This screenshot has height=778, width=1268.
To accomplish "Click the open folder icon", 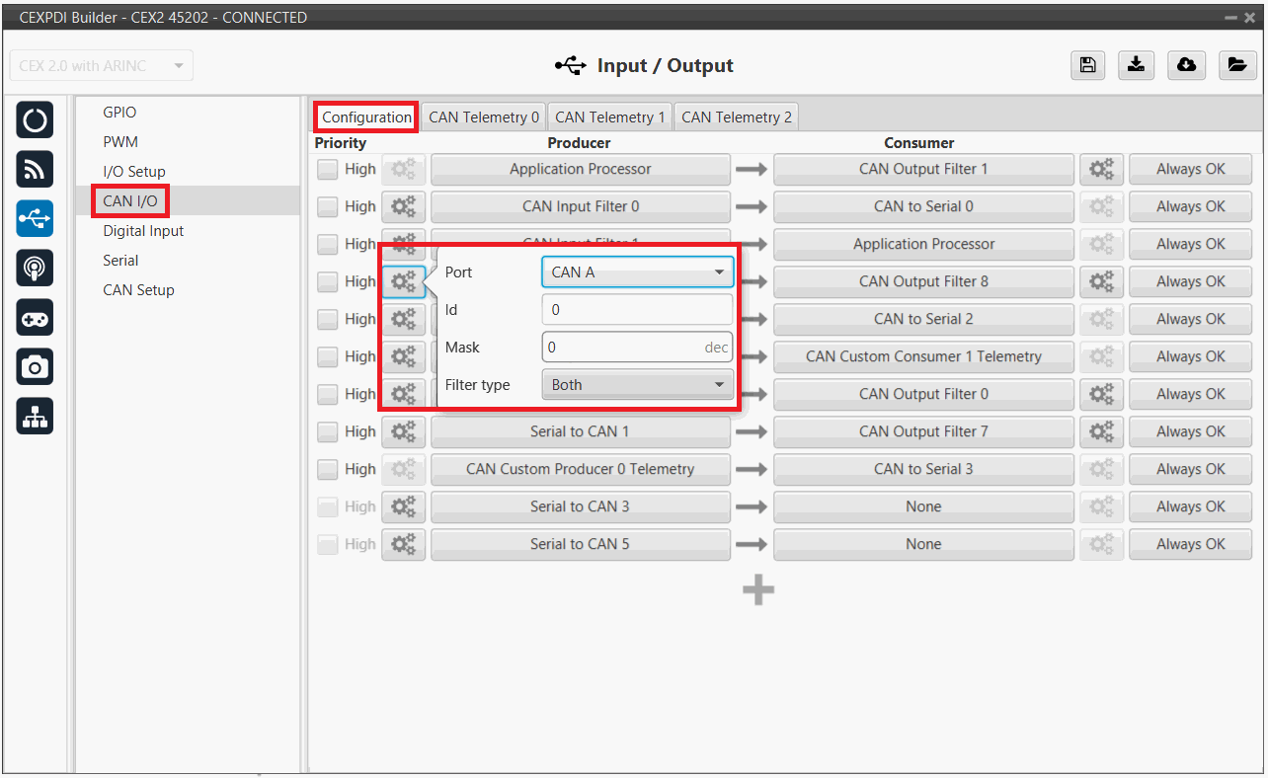I will pyautogui.click(x=1235, y=65).
